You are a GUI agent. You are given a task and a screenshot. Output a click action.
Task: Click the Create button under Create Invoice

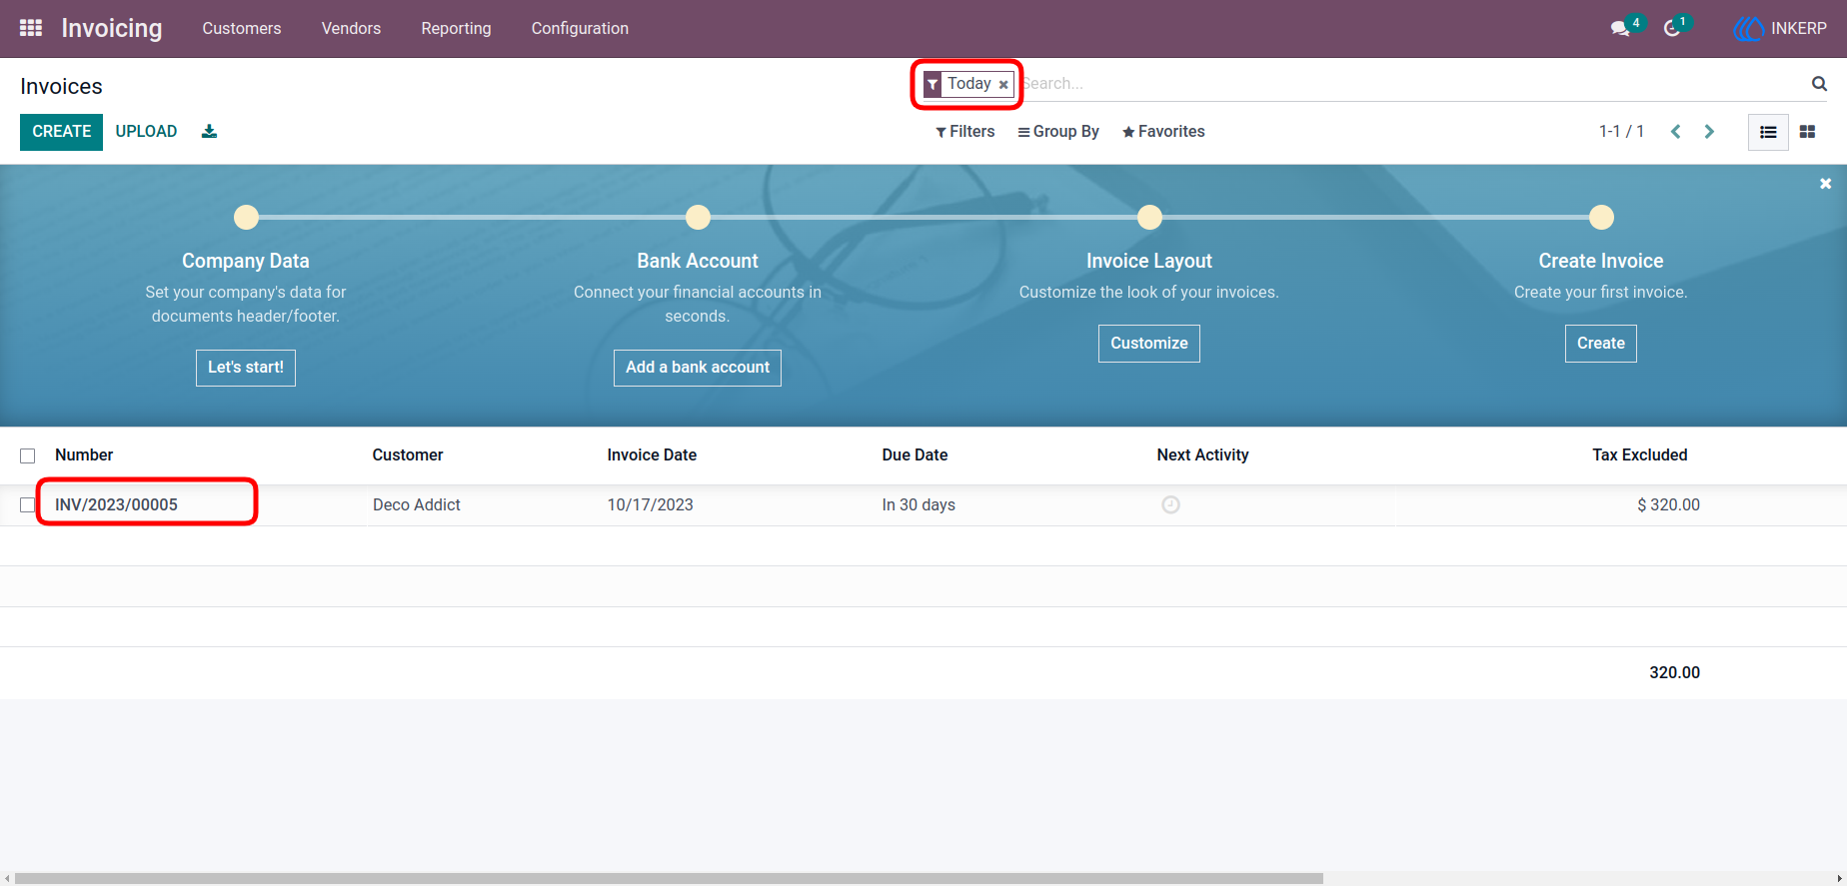[1601, 344]
